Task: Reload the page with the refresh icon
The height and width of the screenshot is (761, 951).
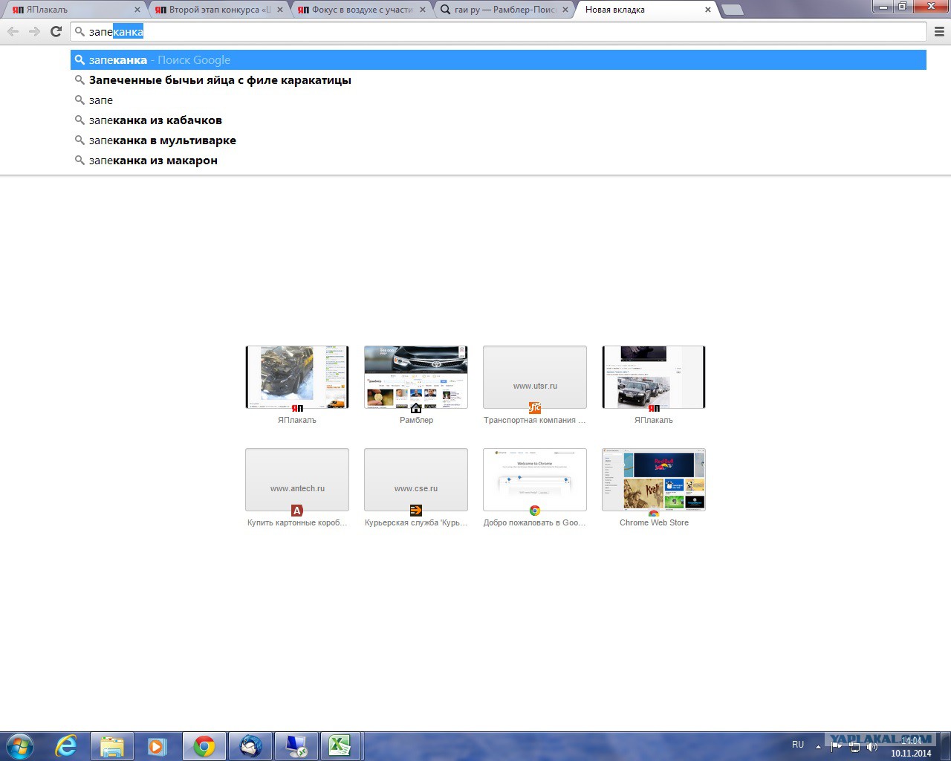Action: (56, 31)
